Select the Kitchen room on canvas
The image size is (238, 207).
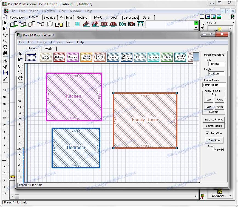click(74, 97)
